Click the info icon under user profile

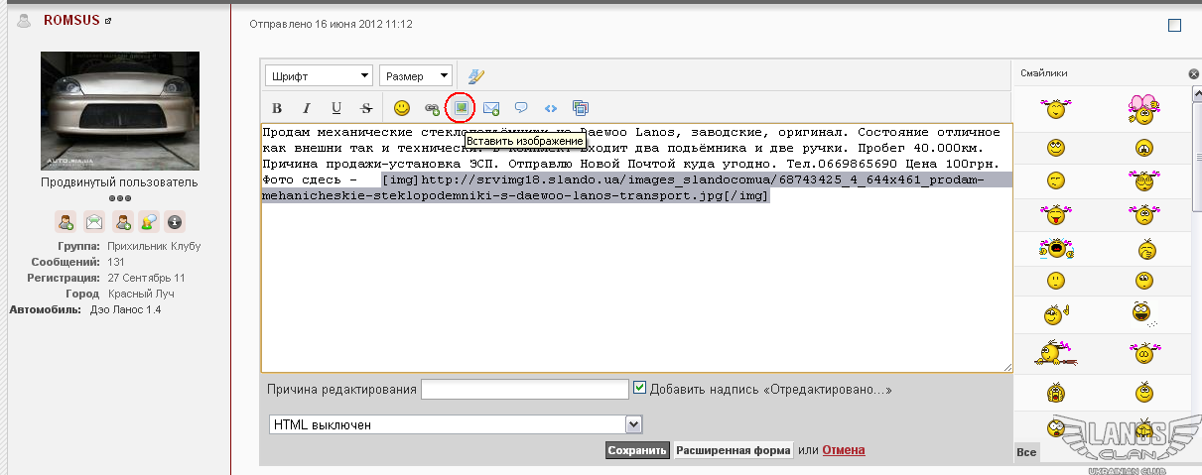(175, 222)
